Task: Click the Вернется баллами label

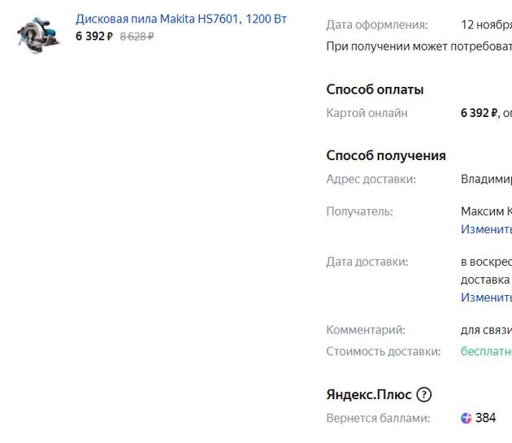Action: 378,418
